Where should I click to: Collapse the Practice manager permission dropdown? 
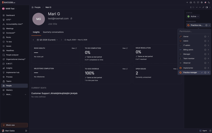[198, 25]
